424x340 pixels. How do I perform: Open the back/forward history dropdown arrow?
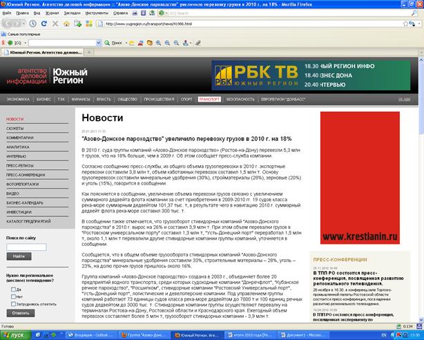[23, 24]
